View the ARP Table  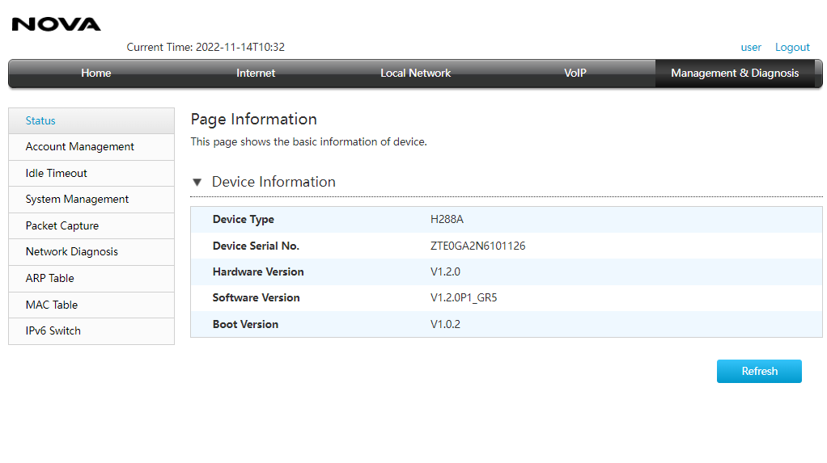(91, 279)
